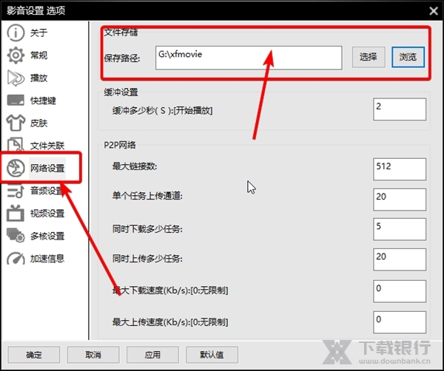Click the 最大下载速度 field

tap(400, 291)
